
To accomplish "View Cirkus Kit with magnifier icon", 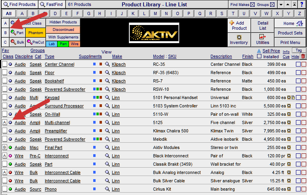I will (107, 189).
